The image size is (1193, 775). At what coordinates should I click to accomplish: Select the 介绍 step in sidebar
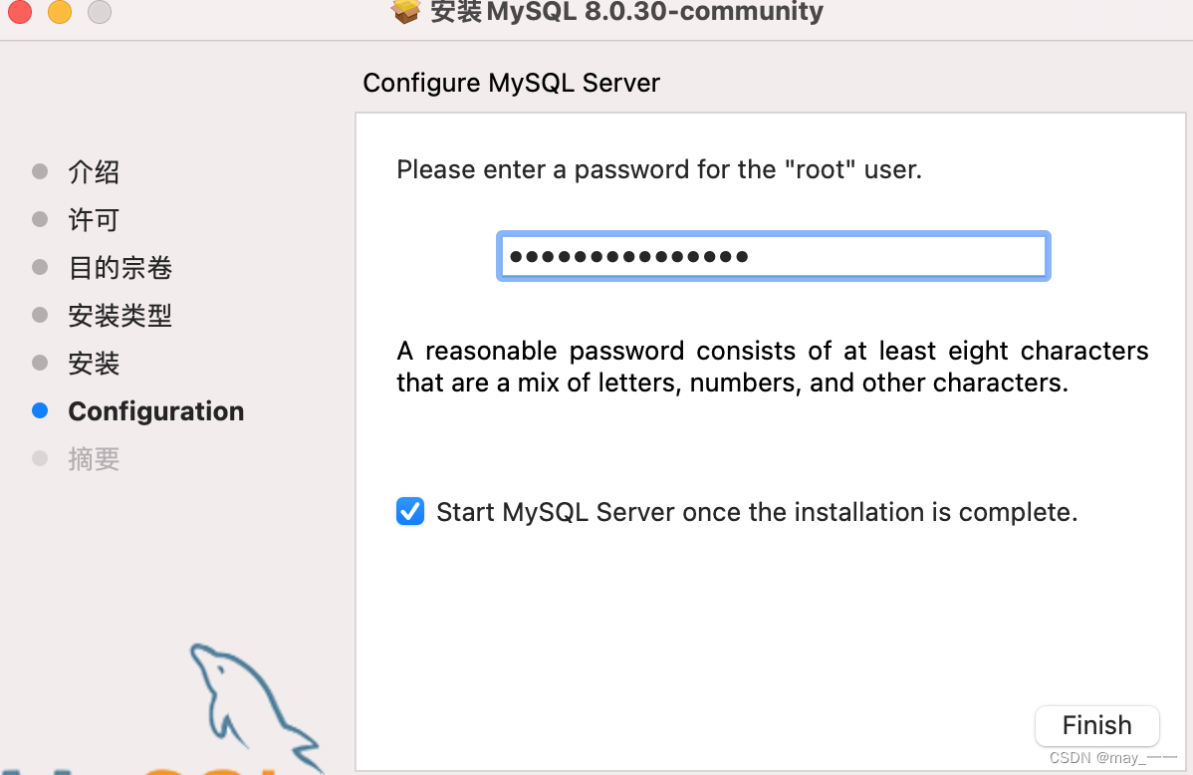(x=94, y=171)
